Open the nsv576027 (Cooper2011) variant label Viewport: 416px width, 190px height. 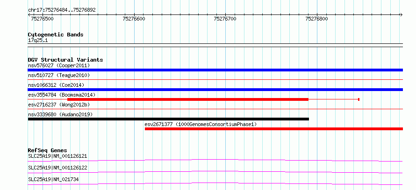pos(59,65)
